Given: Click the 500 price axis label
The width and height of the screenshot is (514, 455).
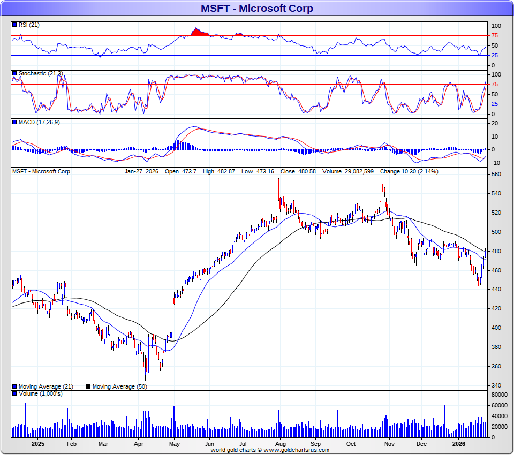Looking at the screenshot, I should (x=496, y=232).
